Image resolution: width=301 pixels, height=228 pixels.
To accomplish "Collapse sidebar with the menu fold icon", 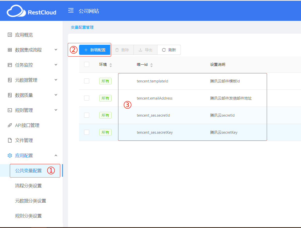I will 71,11.
